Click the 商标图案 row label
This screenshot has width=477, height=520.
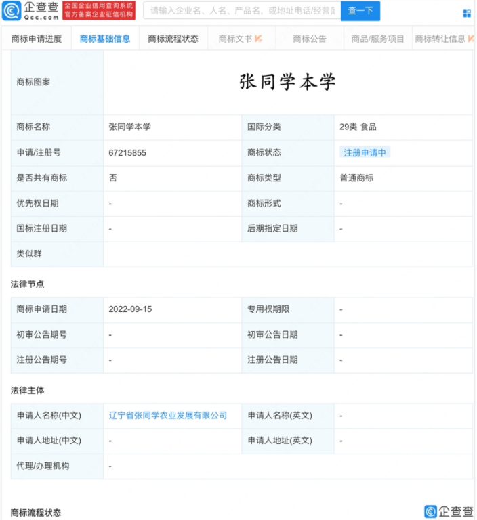57,82
